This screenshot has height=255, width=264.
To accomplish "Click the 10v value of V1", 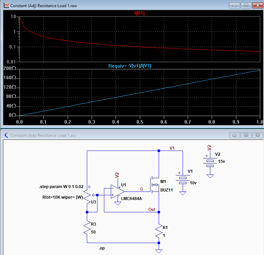I will tap(193, 183).
